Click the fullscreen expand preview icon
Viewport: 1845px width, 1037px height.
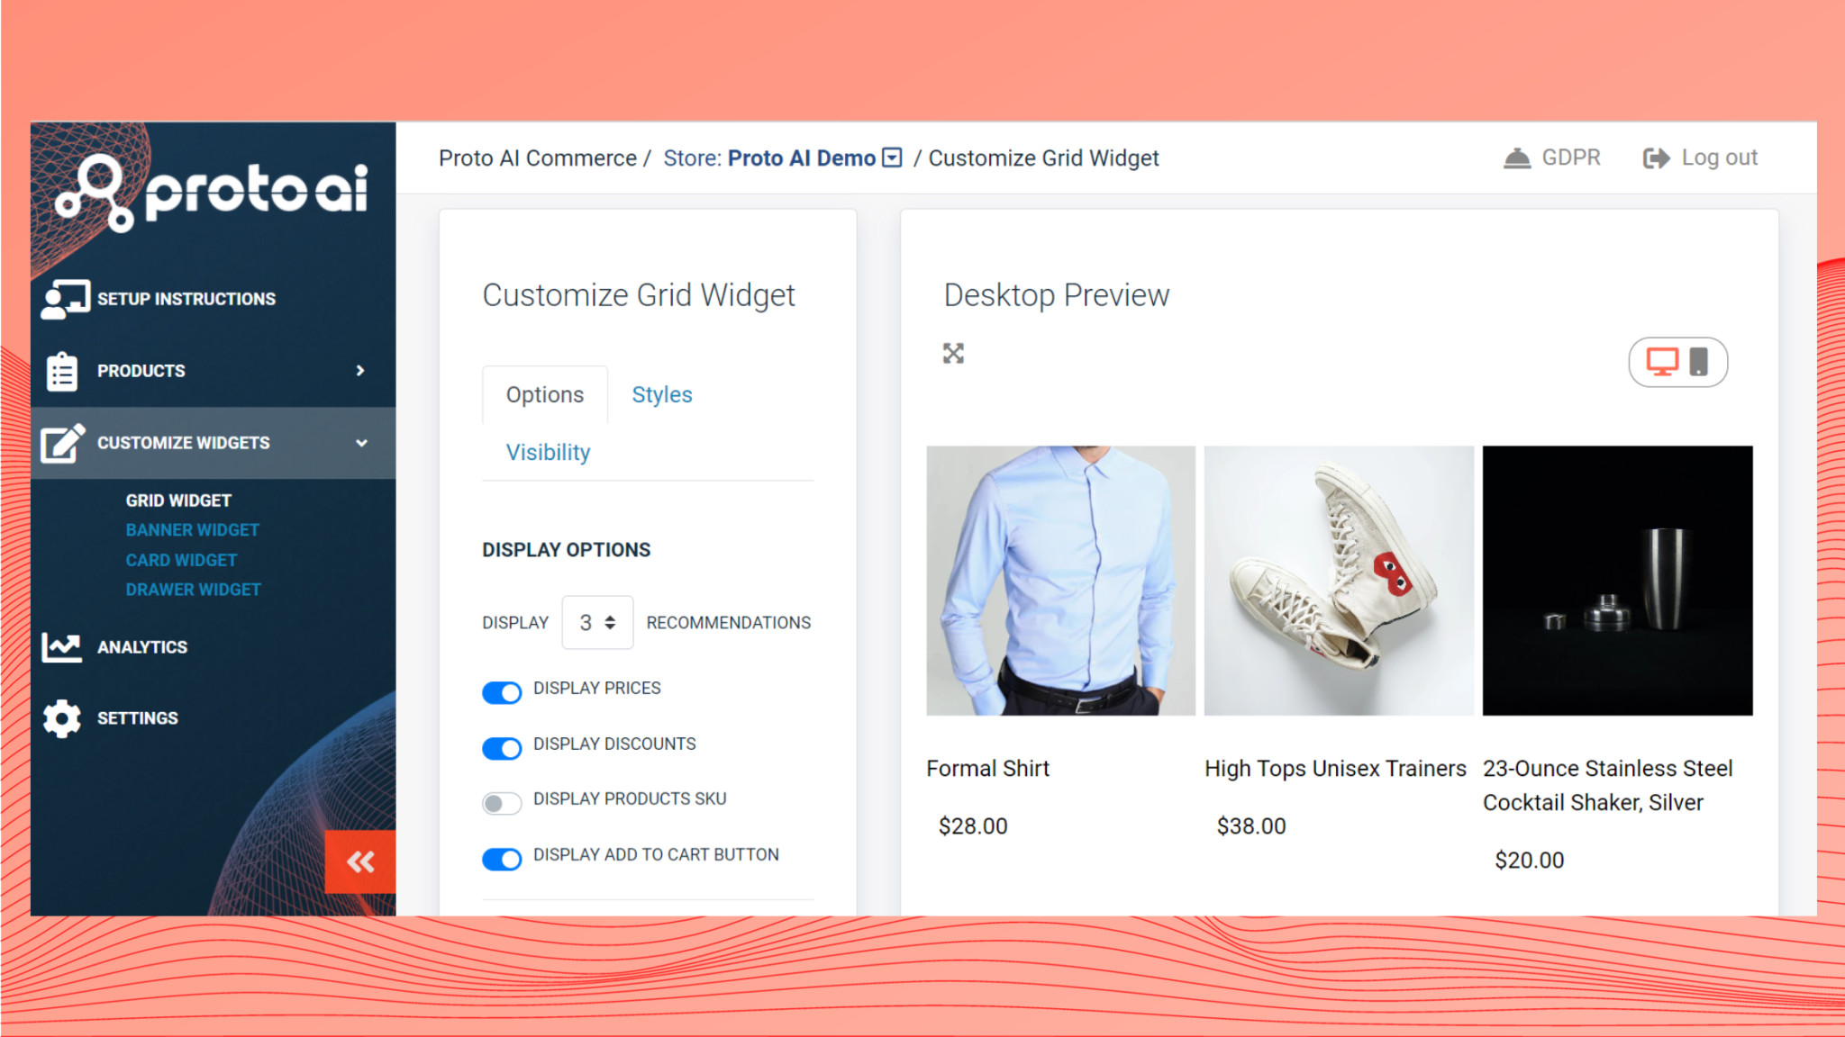(953, 354)
